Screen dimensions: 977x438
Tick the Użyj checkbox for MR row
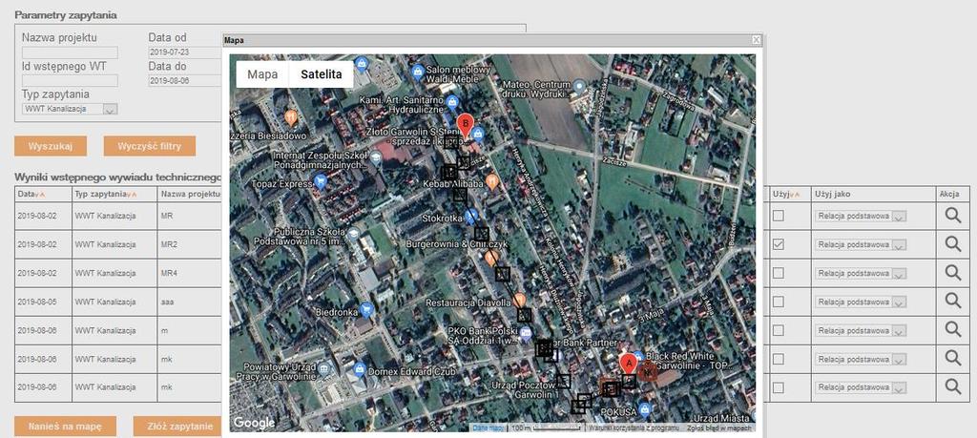click(779, 217)
